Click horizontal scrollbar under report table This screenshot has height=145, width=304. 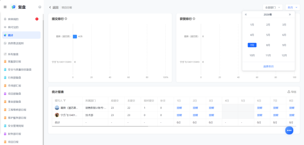click(100, 126)
